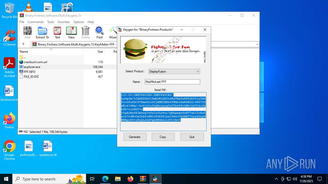Screen dimensions: 328x184
Task: Click the Firefox taskbar icon
Action: [130, 179]
